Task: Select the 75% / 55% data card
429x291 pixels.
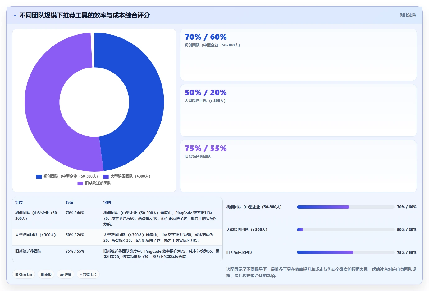Action: (x=299, y=166)
